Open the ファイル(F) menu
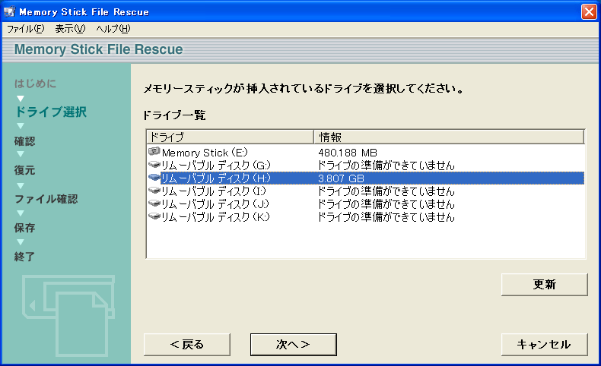The height and width of the screenshot is (366, 601). [26, 29]
